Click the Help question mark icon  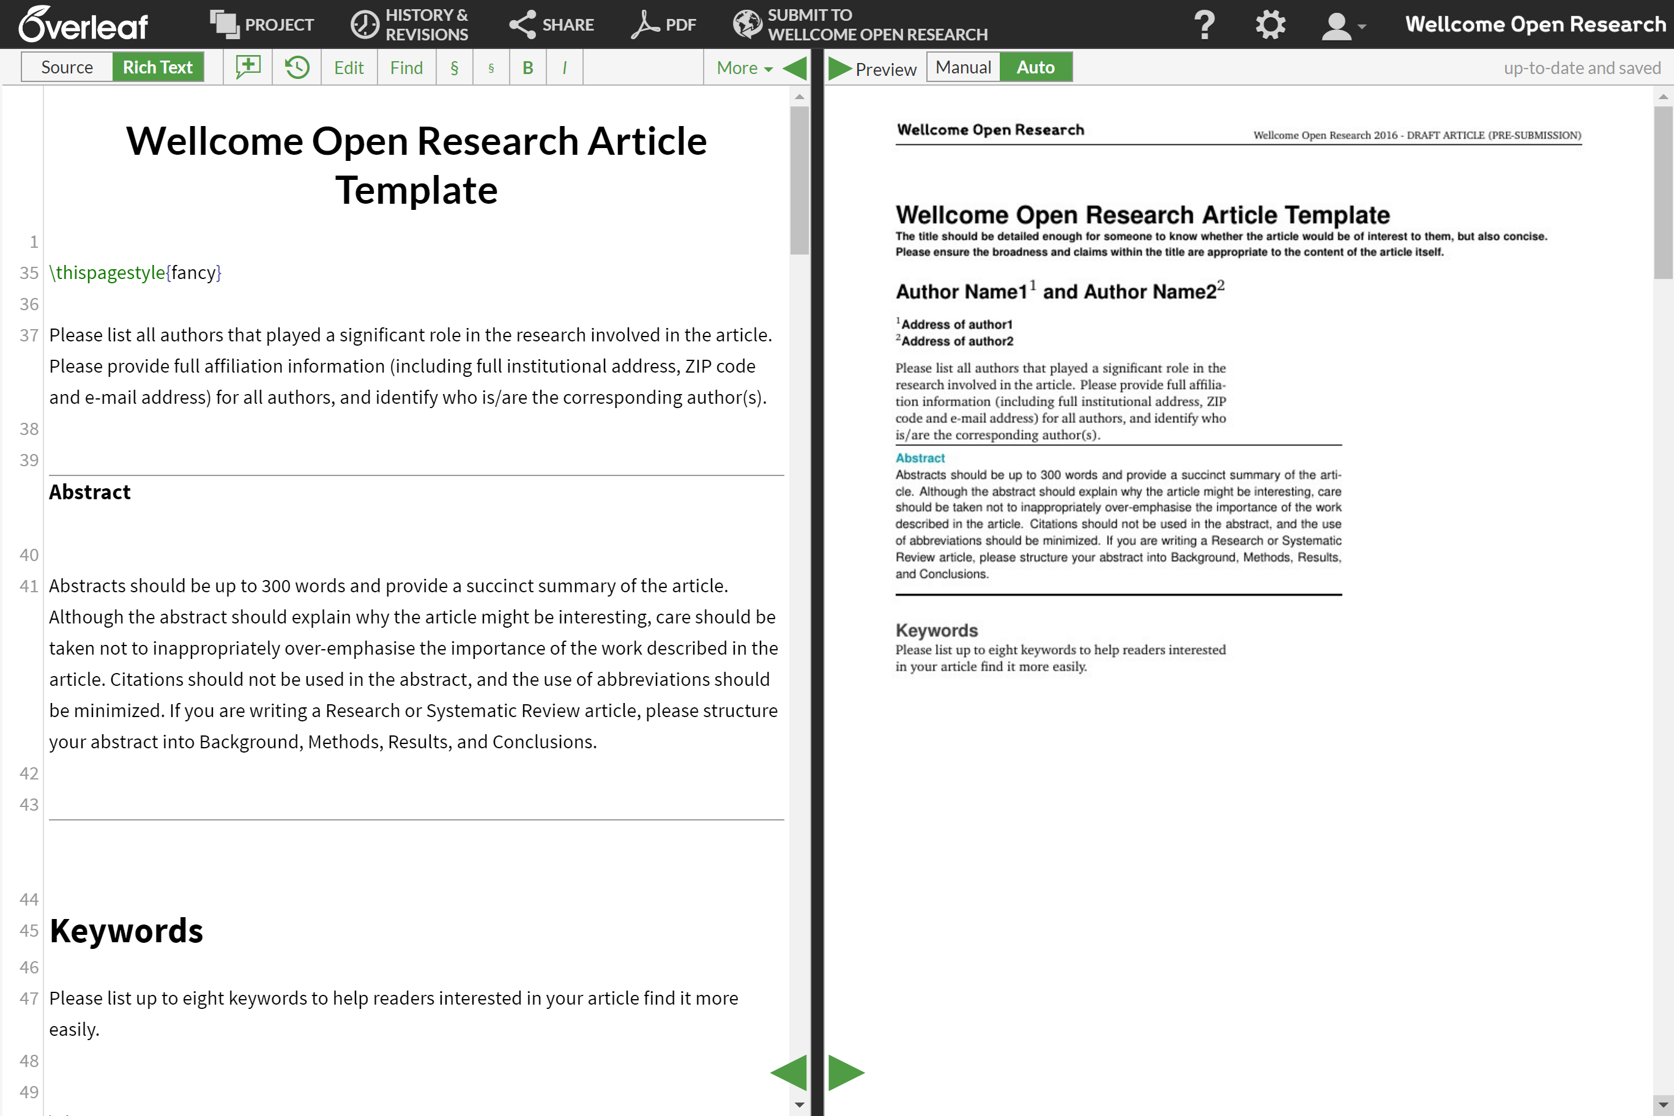point(1203,24)
